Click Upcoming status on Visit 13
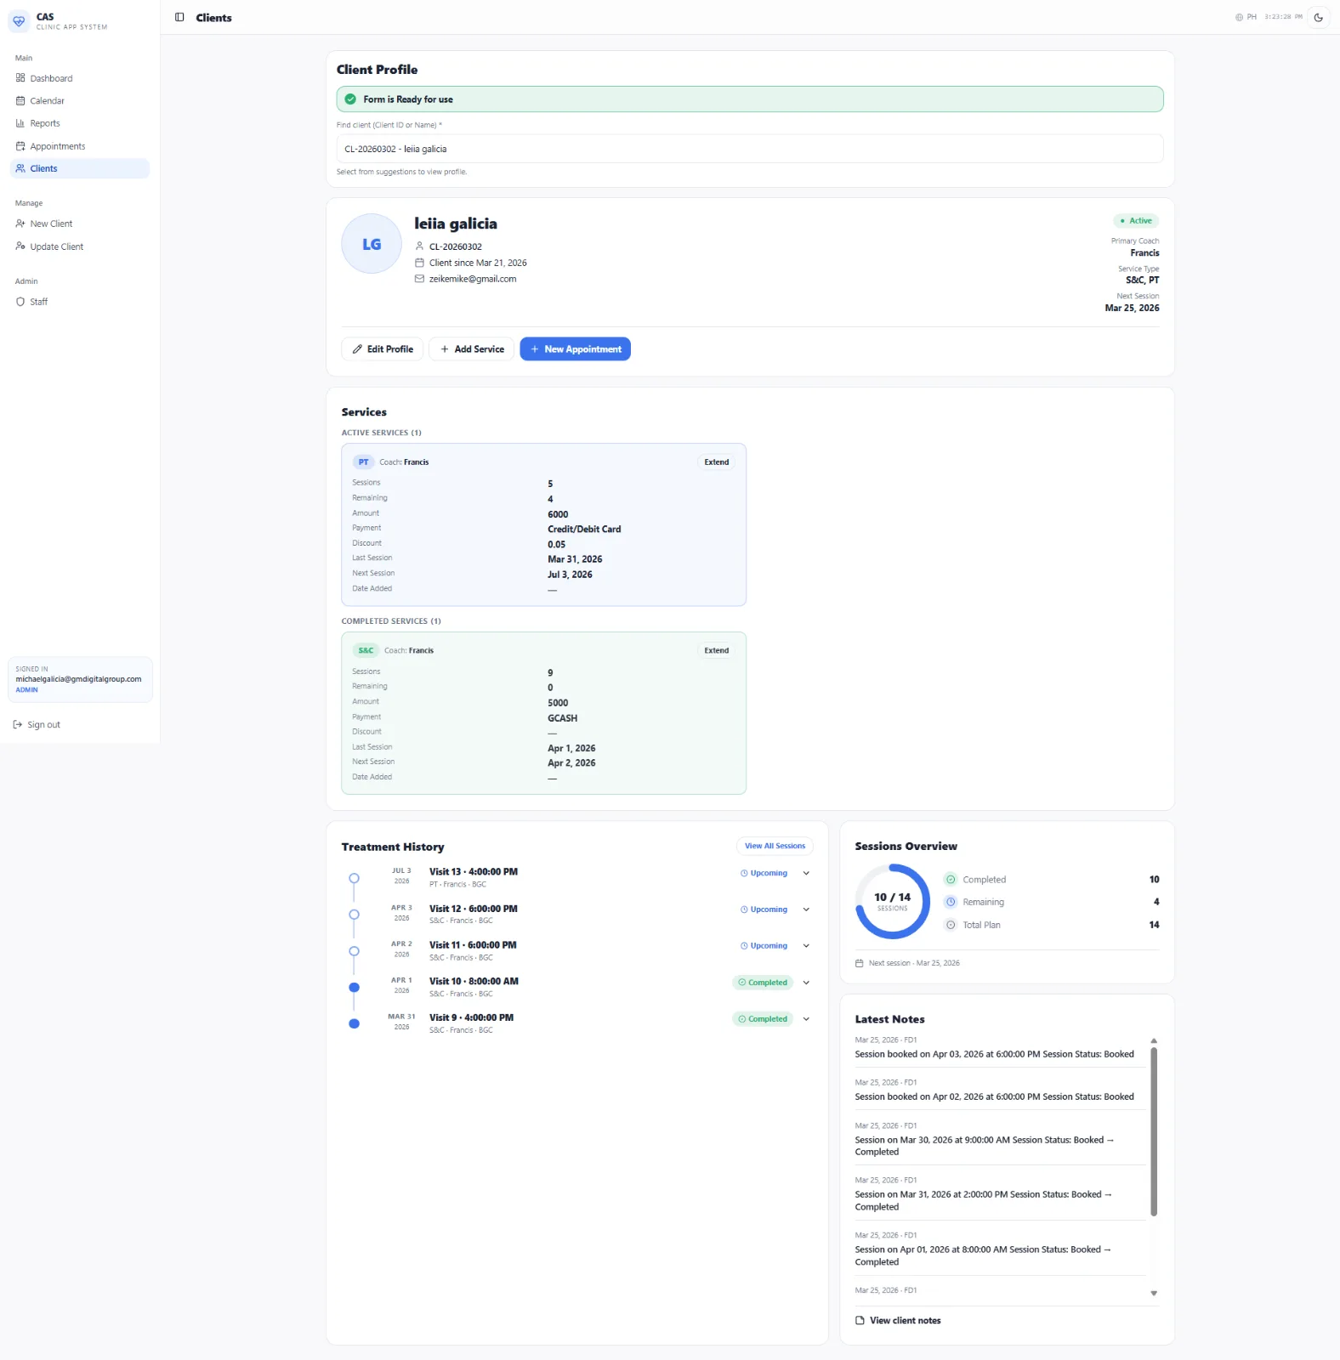Image resolution: width=1340 pixels, height=1360 pixels. (x=764, y=874)
